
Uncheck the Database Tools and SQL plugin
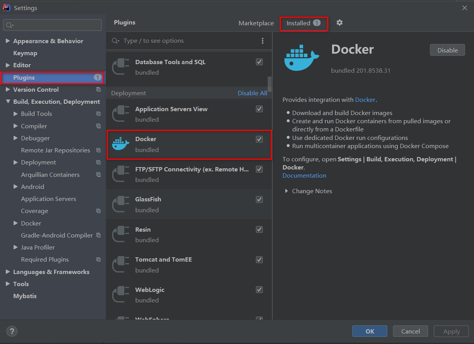tap(260, 62)
